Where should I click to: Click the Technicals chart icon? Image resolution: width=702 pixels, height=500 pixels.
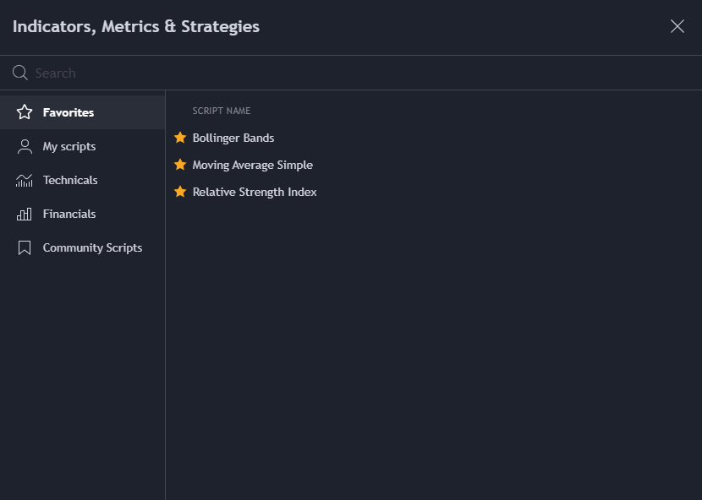click(25, 180)
